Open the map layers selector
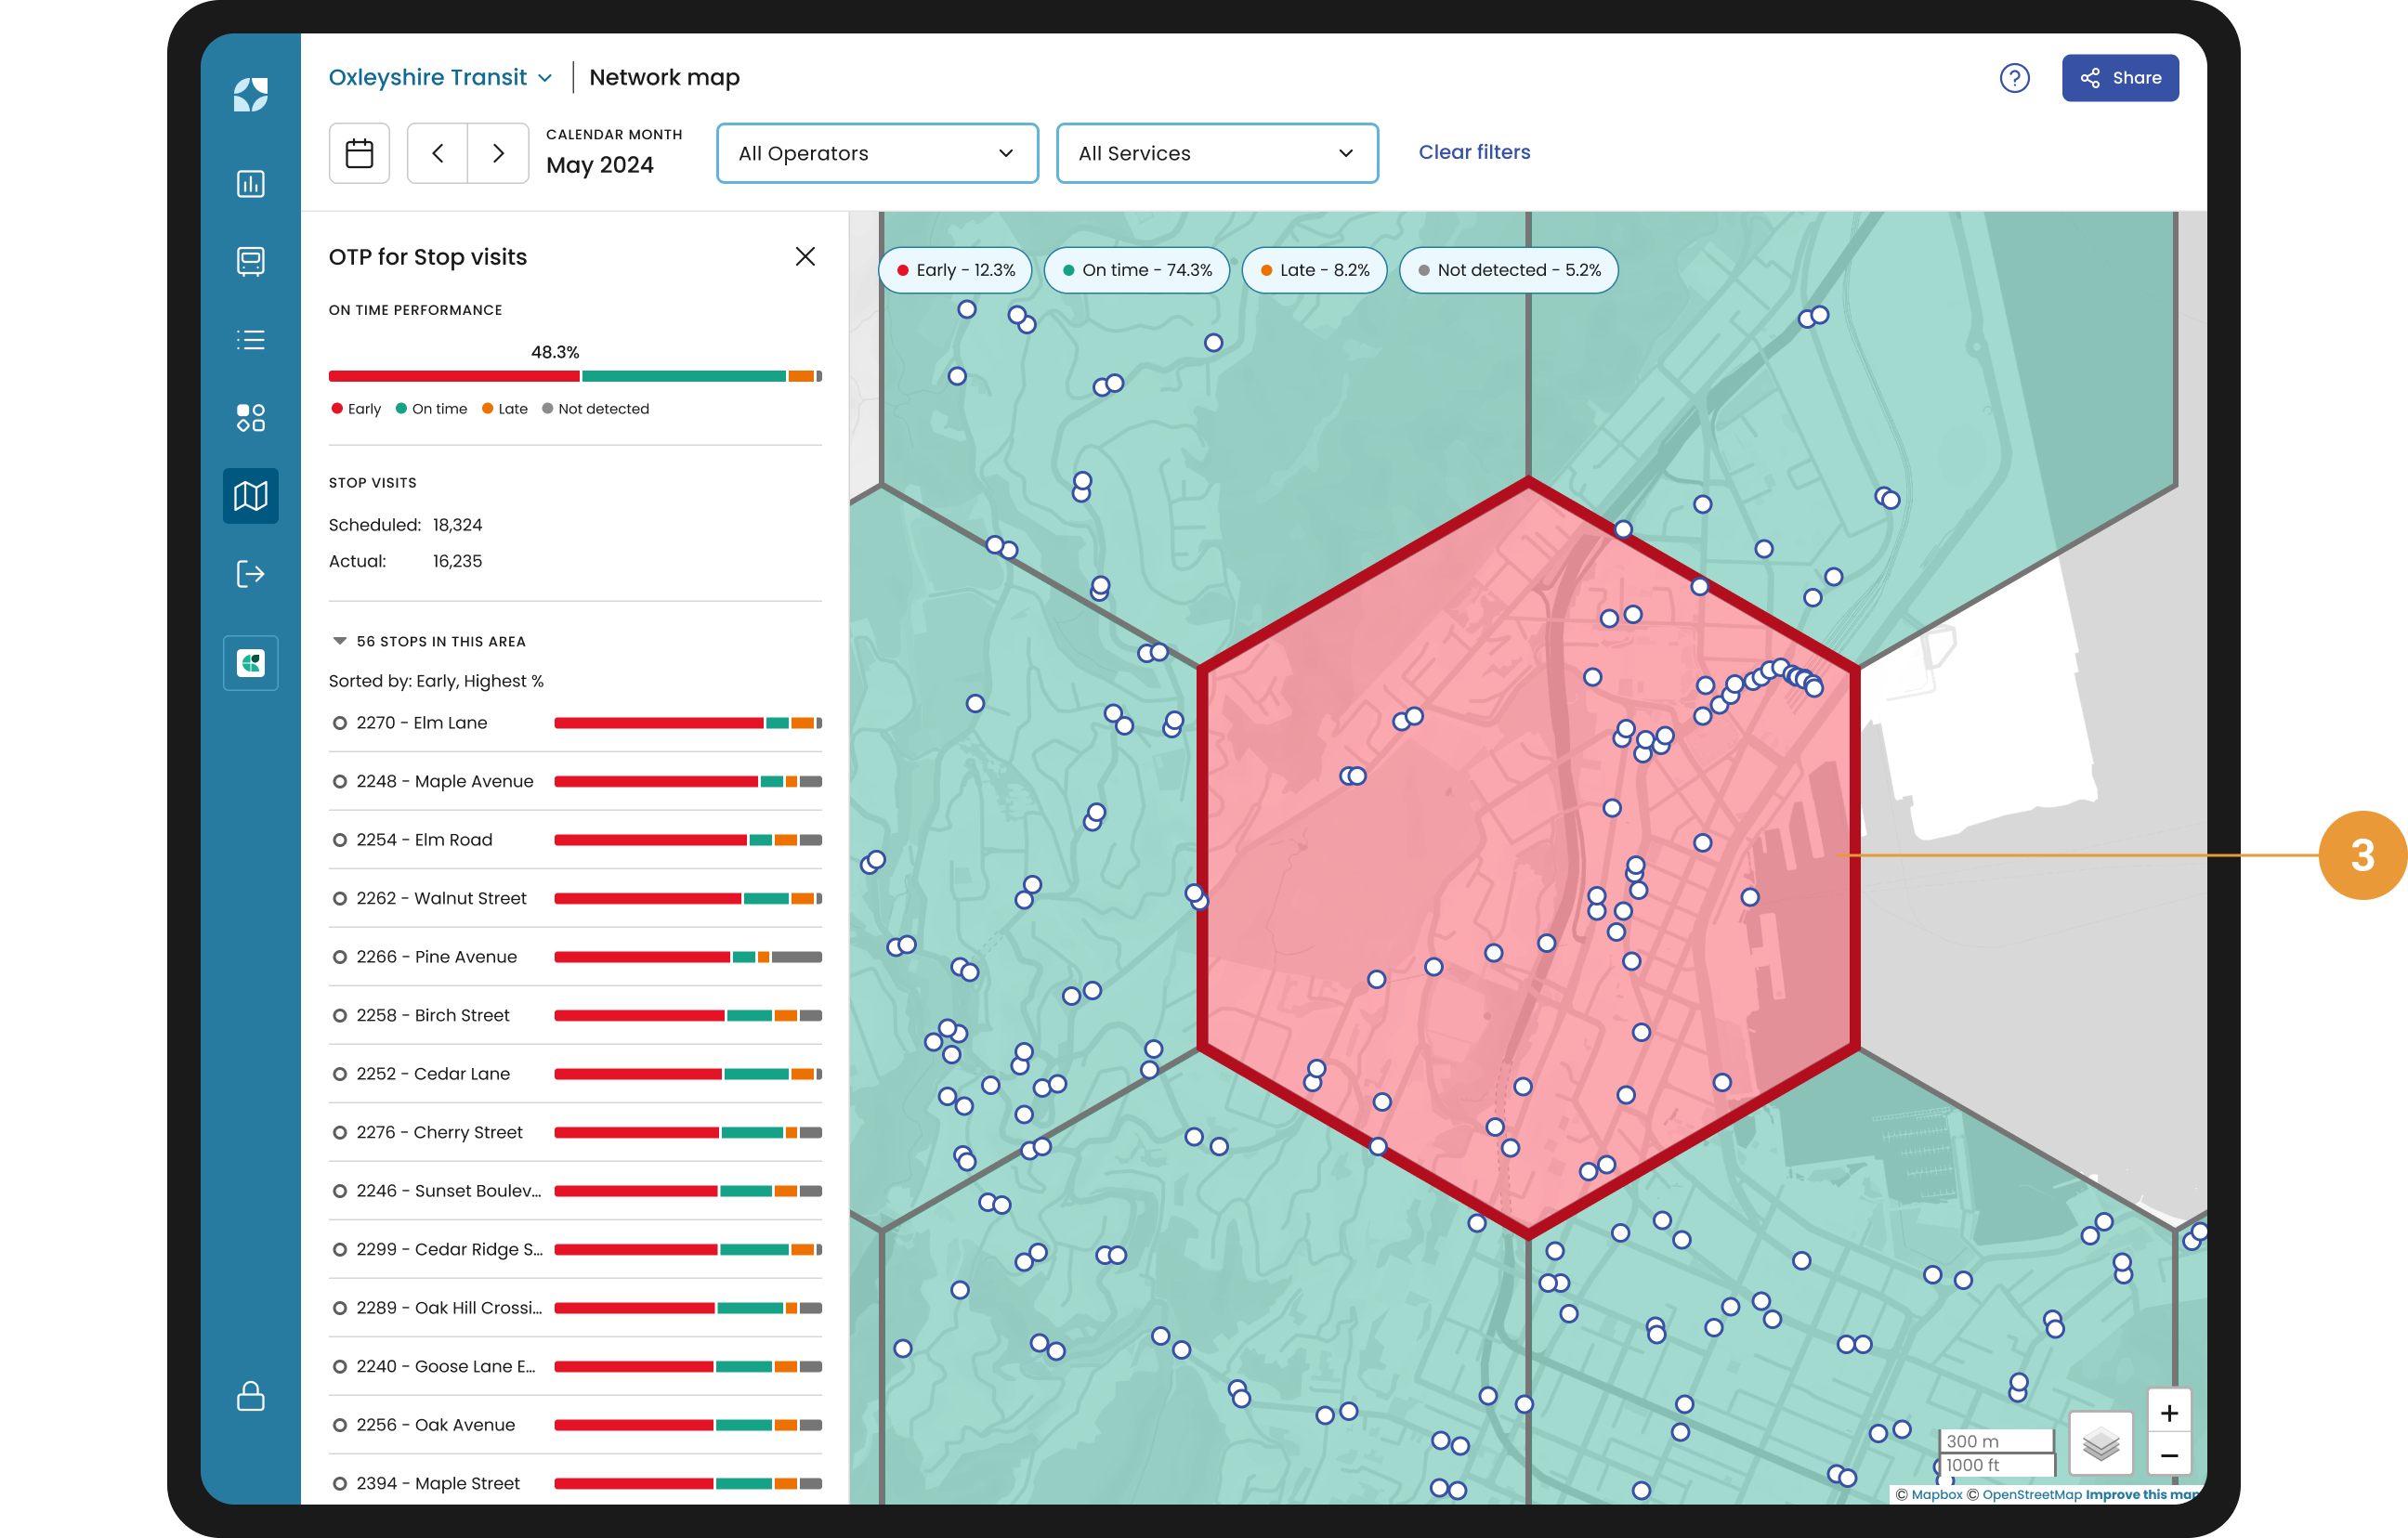 point(2101,1443)
